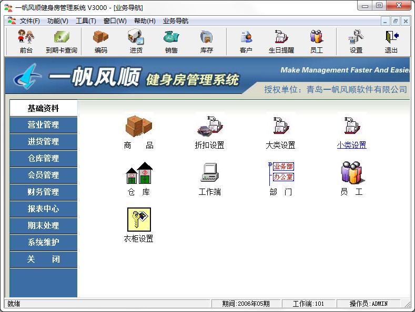Switch to 财务管理 sidebar section
Image resolution: width=415 pixels, height=312 pixels.
pos(44,192)
